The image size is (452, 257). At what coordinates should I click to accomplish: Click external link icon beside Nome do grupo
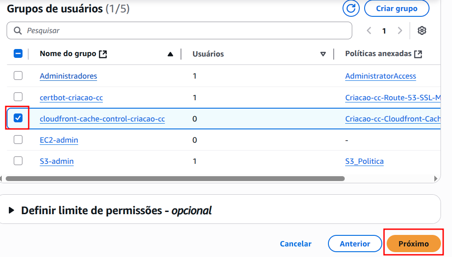pos(103,54)
